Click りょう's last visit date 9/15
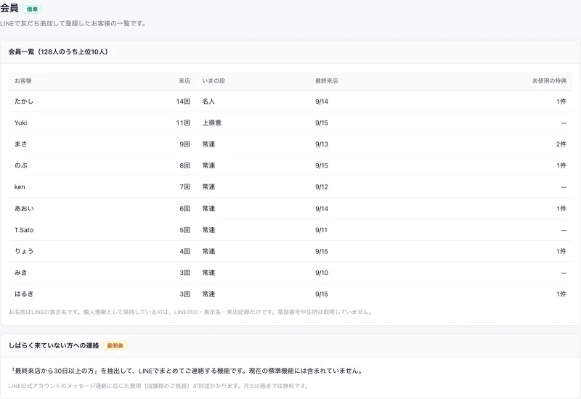This screenshot has height=399, width=581. pos(322,251)
